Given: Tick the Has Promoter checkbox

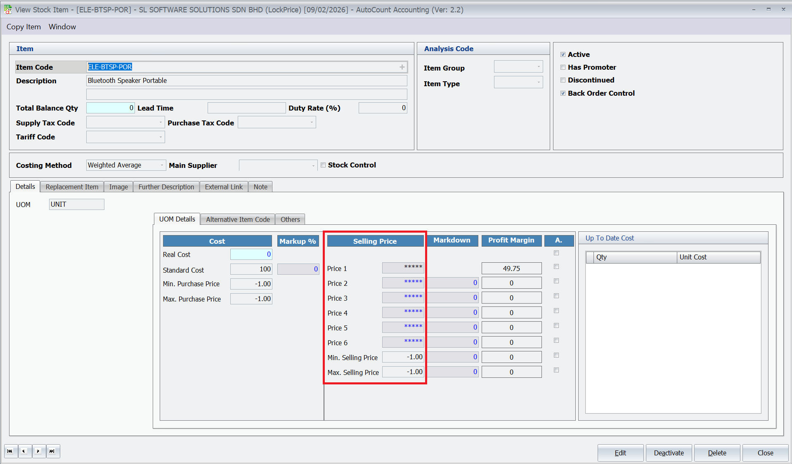Looking at the screenshot, I should click(563, 67).
